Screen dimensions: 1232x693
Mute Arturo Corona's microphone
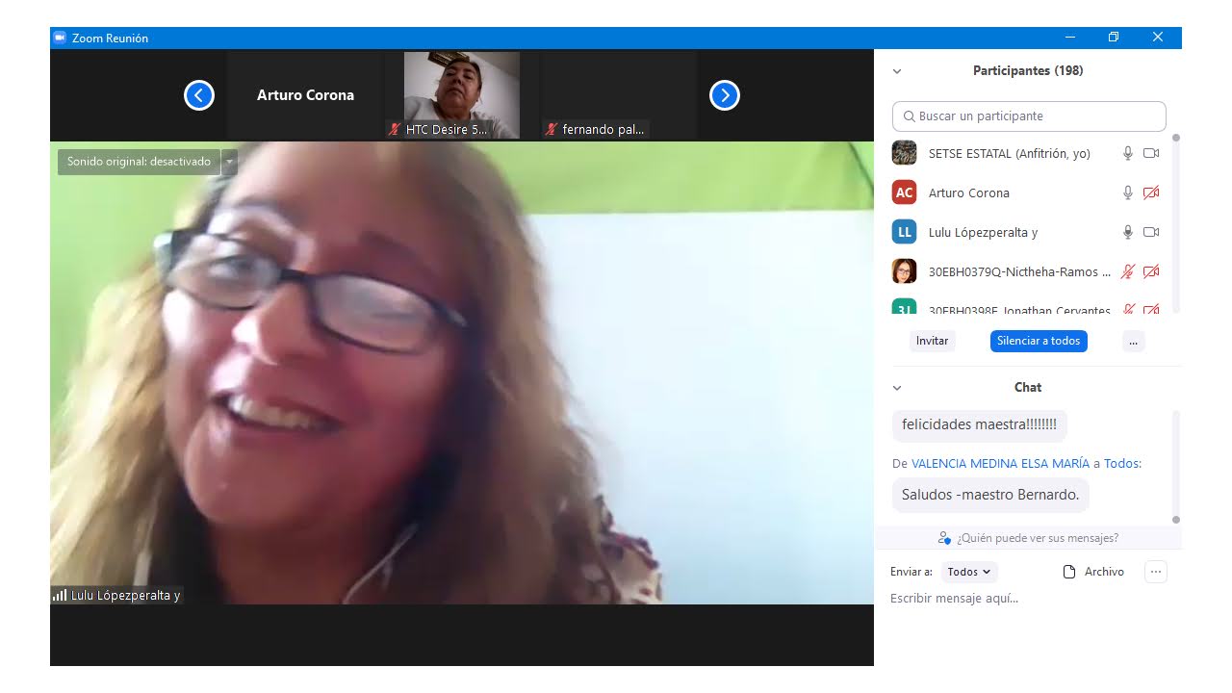tap(1128, 192)
